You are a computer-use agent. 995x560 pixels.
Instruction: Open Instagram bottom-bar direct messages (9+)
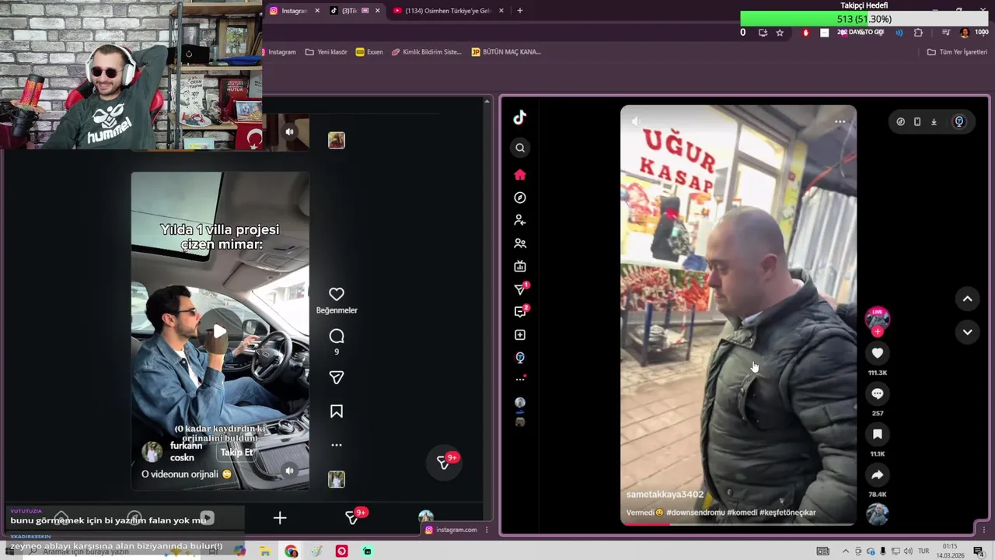pos(353,518)
